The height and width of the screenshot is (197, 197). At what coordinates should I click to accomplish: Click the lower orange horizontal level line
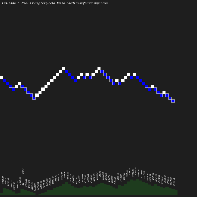point(98,91)
